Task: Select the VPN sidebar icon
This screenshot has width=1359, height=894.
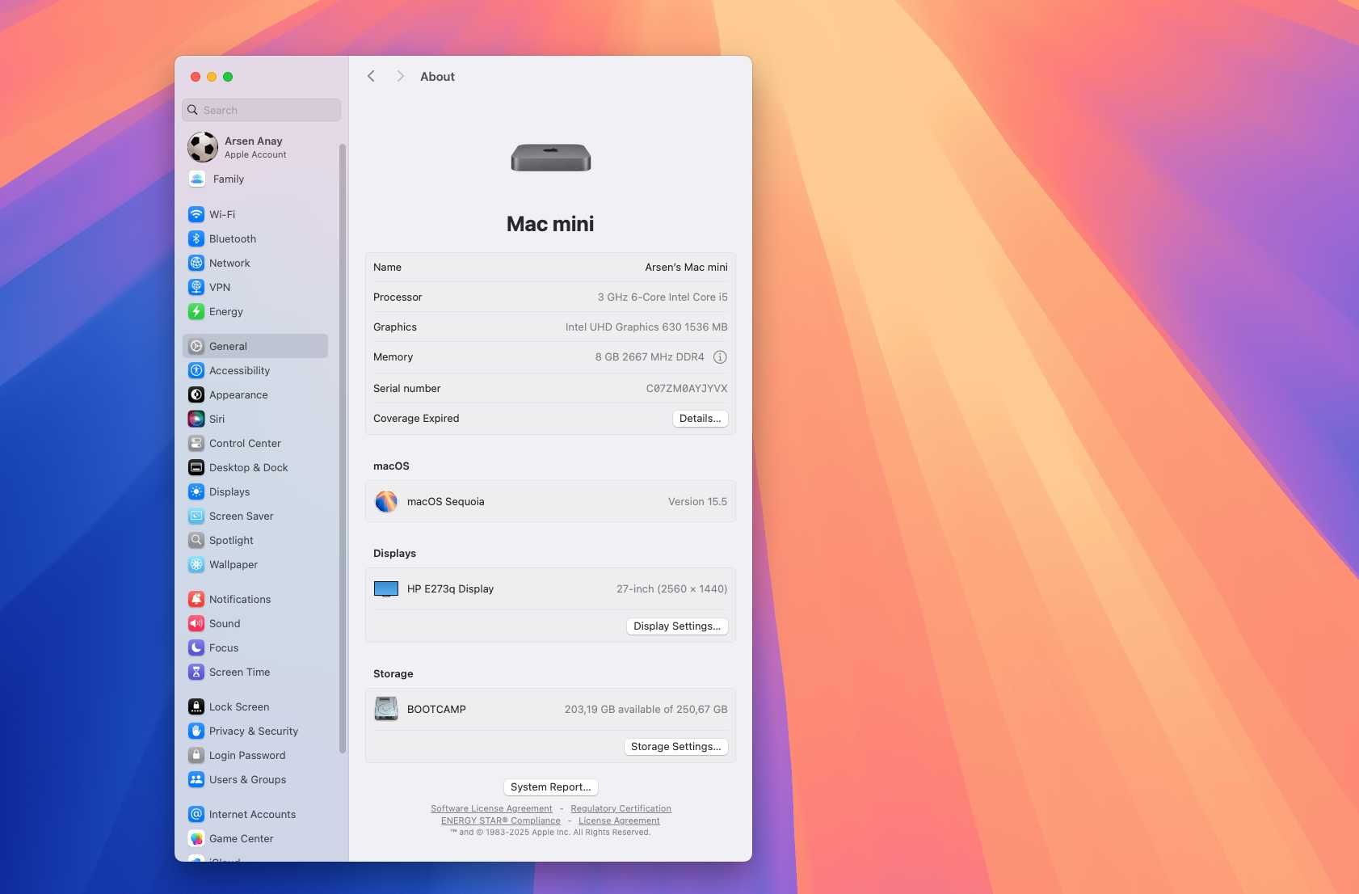Action: coord(196,287)
